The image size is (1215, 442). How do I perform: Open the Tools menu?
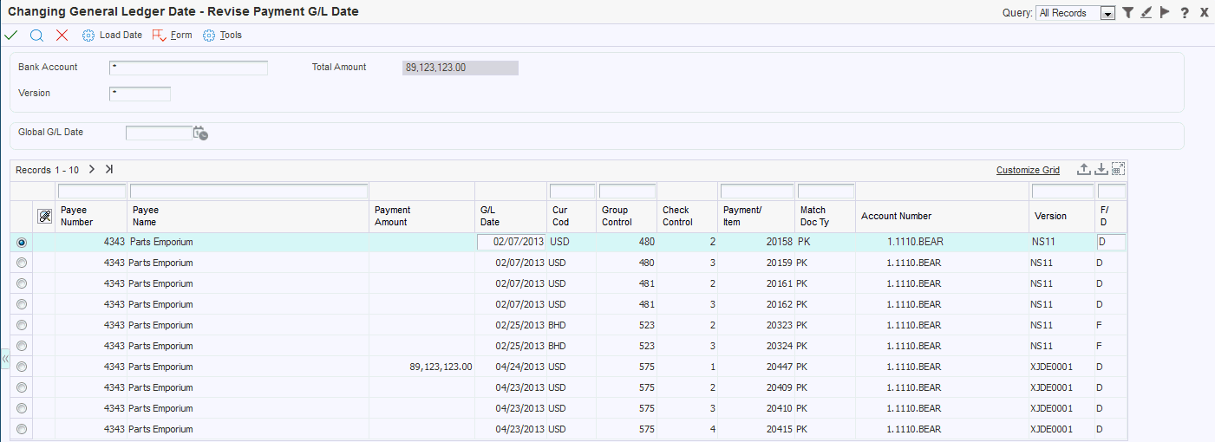click(x=223, y=36)
